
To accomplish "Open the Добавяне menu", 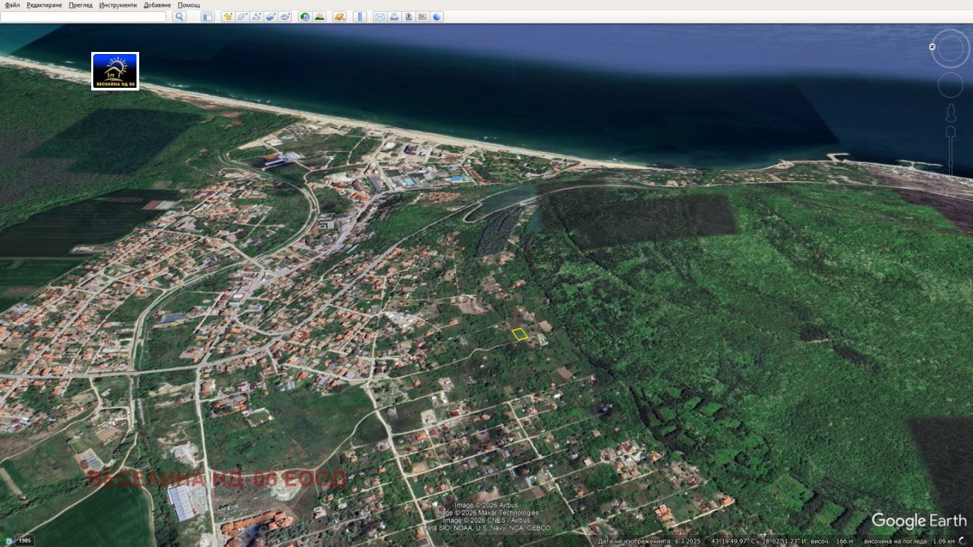I will click(x=157, y=5).
